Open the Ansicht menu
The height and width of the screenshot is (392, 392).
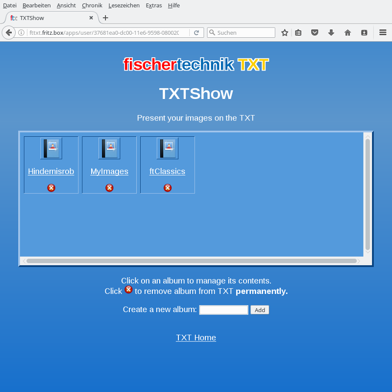(66, 5)
